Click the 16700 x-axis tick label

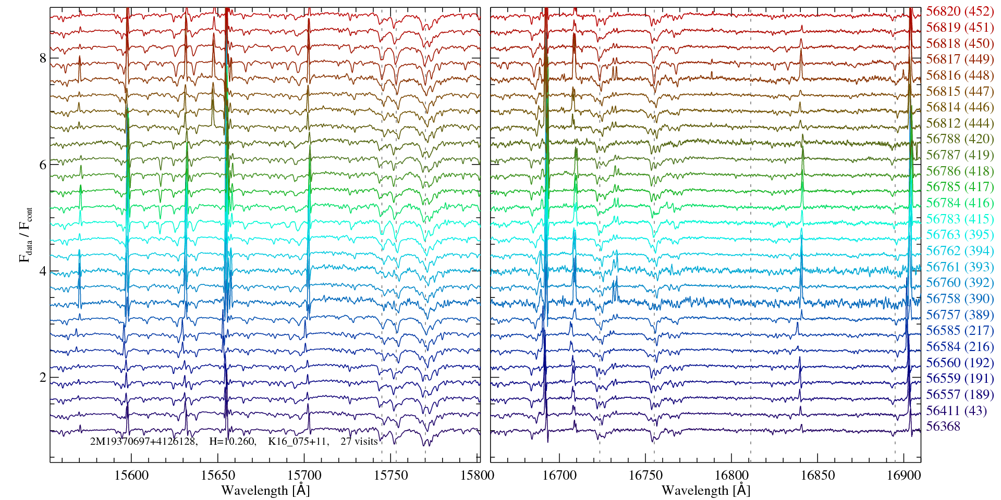(x=559, y=475)
